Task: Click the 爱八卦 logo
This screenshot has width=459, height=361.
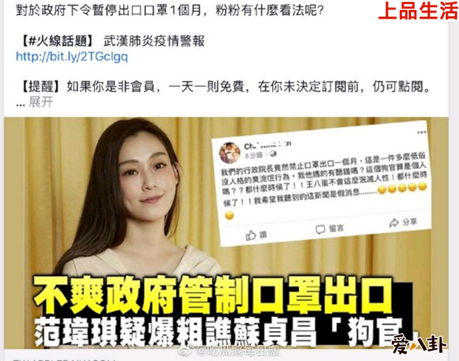Action: [419, 344]
